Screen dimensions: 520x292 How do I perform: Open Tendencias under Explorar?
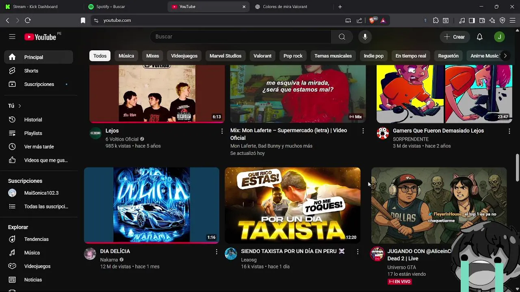39,239
